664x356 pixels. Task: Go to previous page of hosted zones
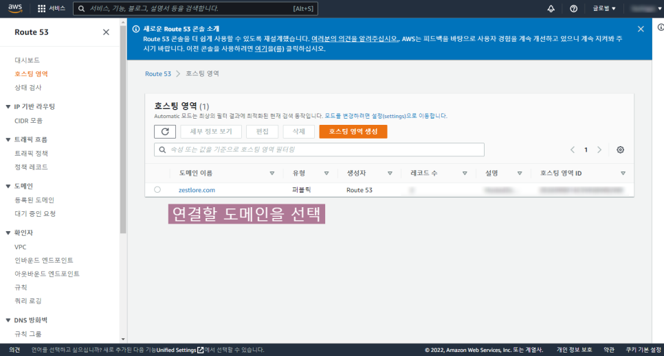point(573,150)
